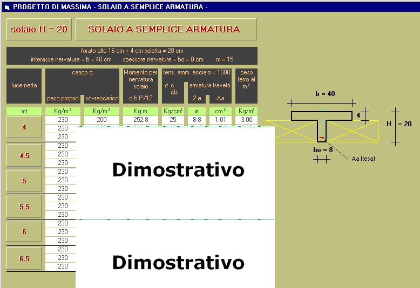Click the 'forato alto 16 cm' description line
This screenshot has width=420, height=288.
click(x=132, y=51)
